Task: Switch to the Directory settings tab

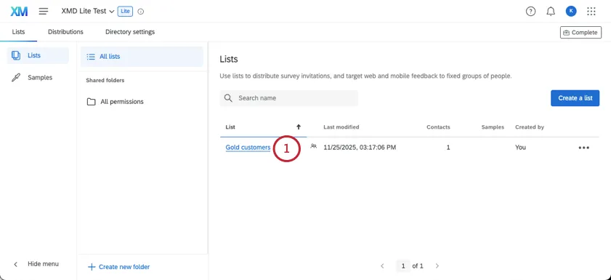Action: coord(130,32)
